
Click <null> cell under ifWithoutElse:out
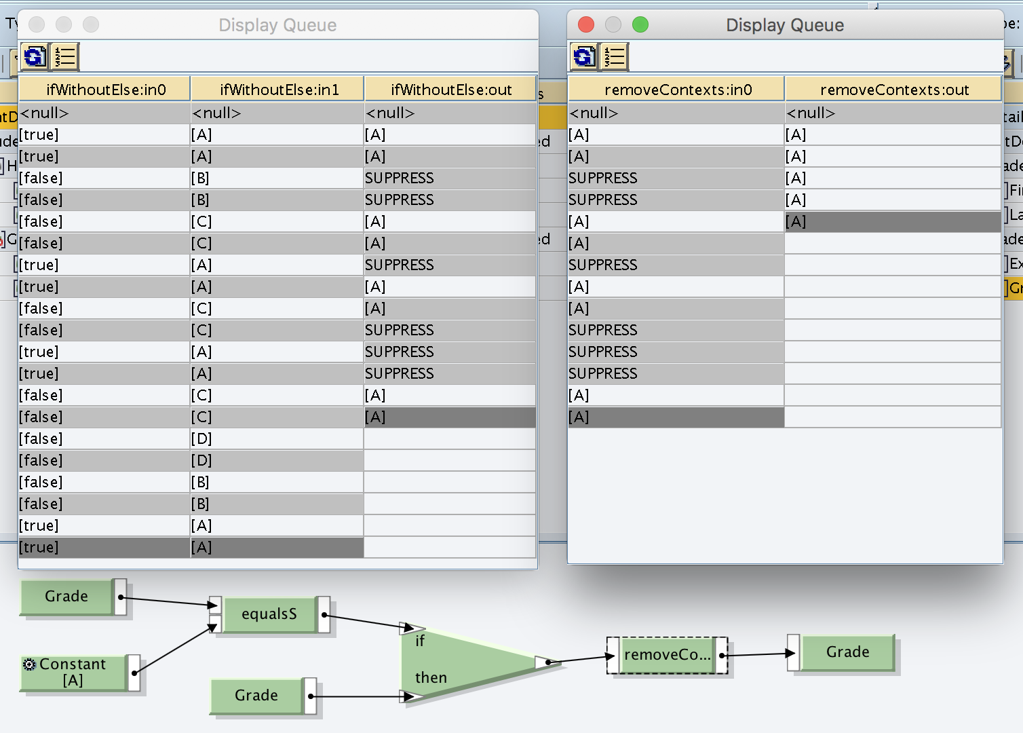pyautogui.click(x=450, y=113)
